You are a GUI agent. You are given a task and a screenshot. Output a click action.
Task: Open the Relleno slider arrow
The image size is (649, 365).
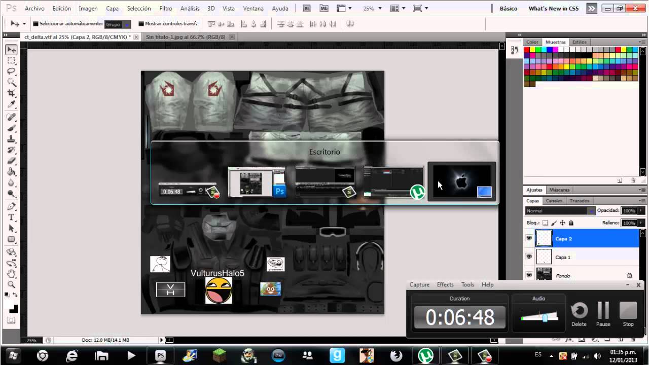[641, 223]
